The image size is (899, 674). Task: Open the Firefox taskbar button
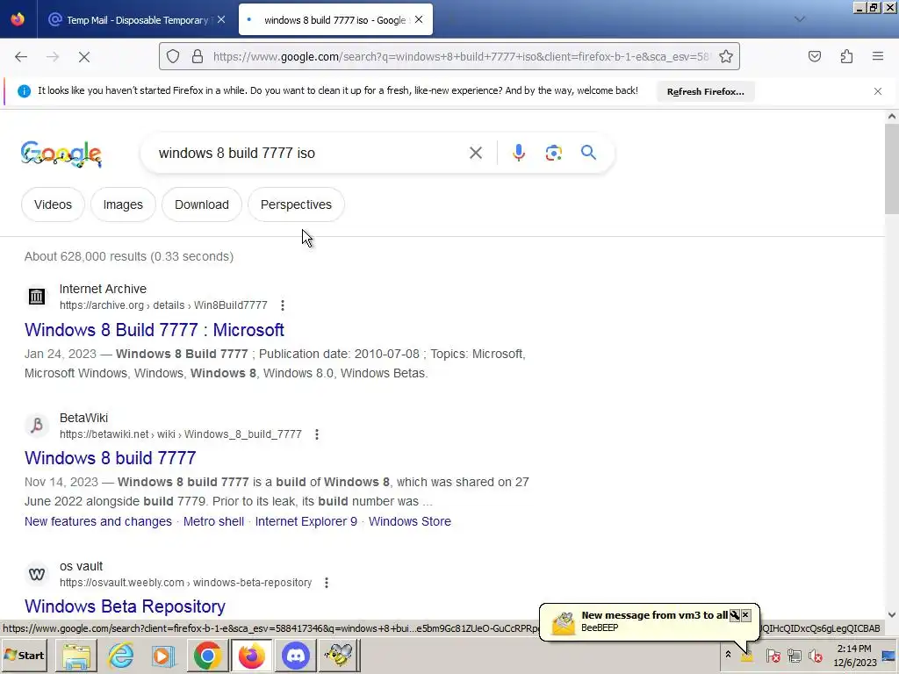pyautogui.click(x=252, y=655)
